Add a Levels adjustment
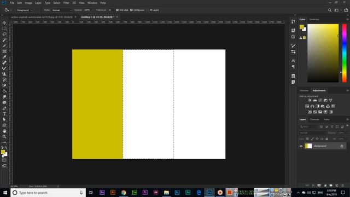Image resolution: width=350 pixels, height=197 pixels. [x=315, y=100]
